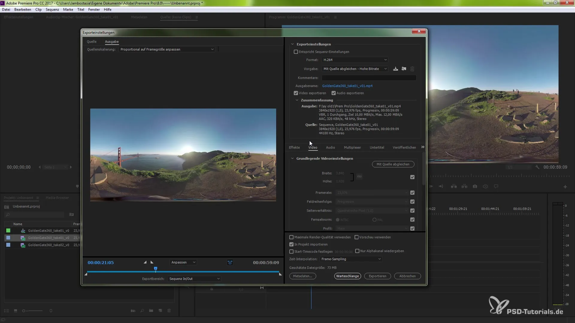Switch Project panel to list view

[7, 311]
